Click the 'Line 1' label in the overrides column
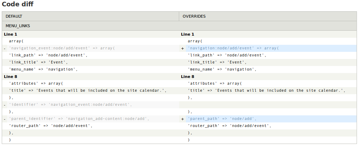Screen dimensions: 358x145 (x=188, y=34)
